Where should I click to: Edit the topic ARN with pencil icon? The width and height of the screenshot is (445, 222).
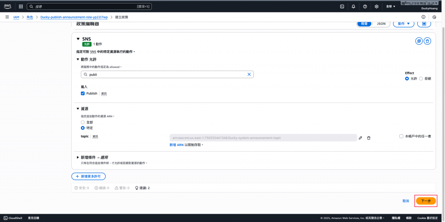pos(360,138)
